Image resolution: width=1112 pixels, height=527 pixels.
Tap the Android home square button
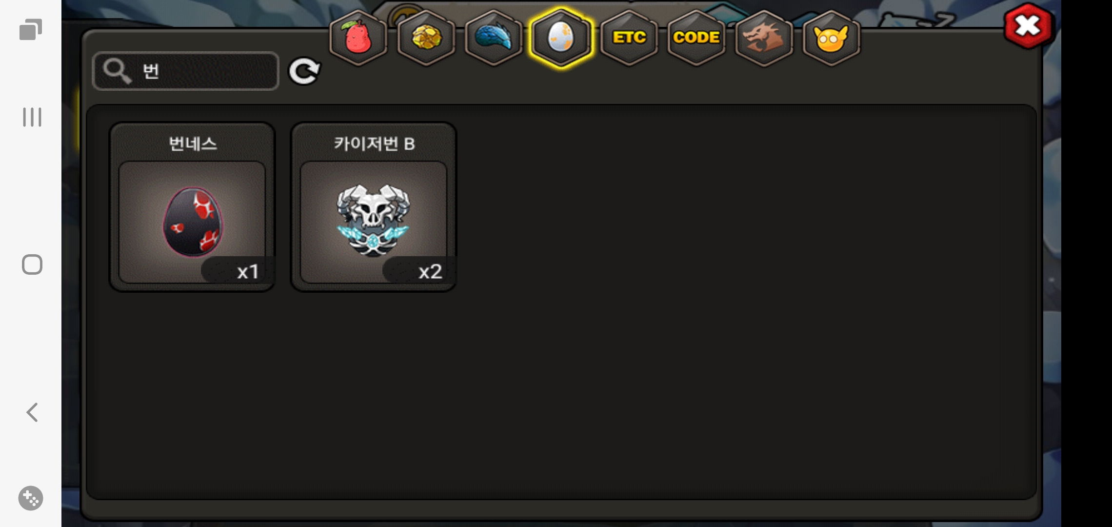(x=32, y=264)
